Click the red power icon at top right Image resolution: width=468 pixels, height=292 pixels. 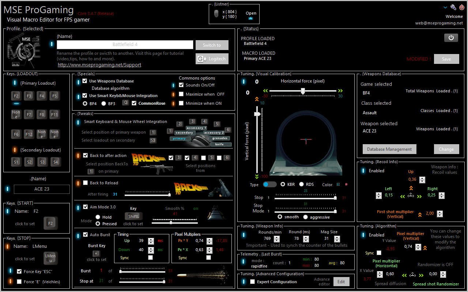pos(462,7)
